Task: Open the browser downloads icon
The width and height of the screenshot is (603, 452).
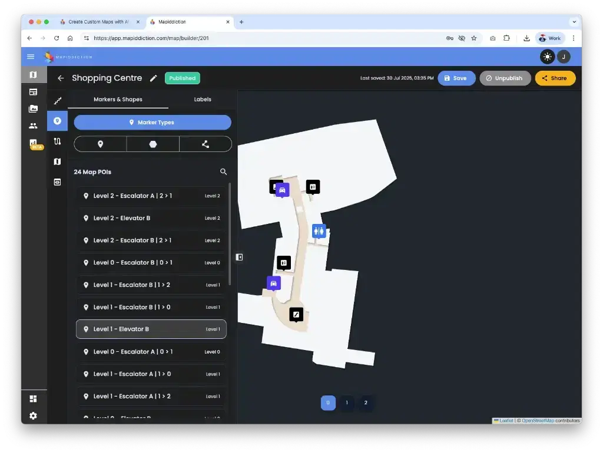Action: (x=526, y=38)
